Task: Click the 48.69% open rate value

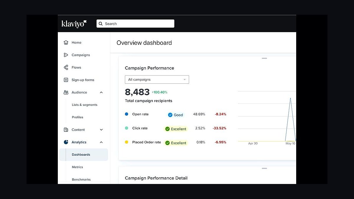Action: tap(199, 114)
